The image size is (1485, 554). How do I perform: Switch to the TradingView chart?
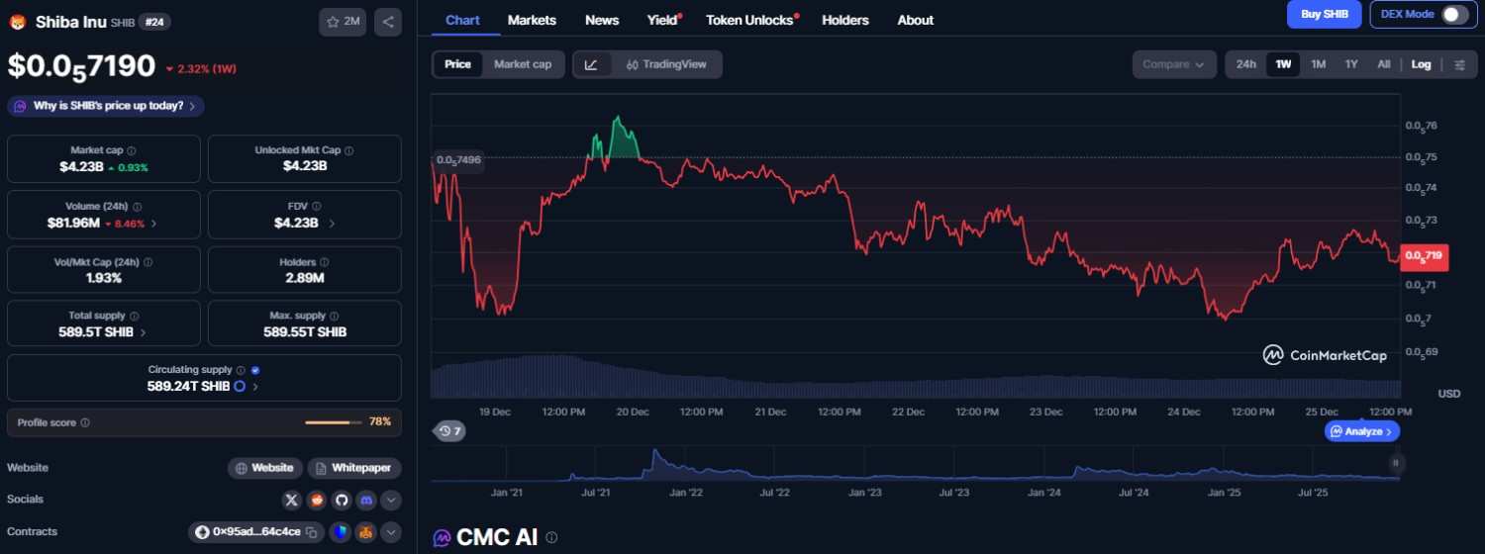click(666, 64)
